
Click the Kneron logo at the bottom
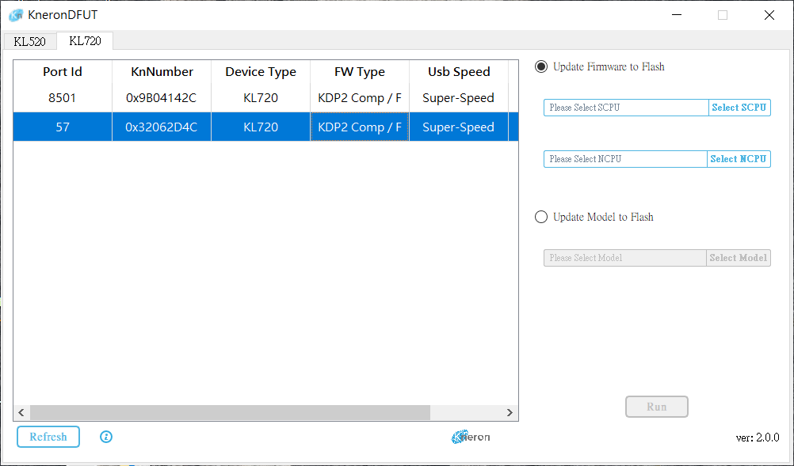[471, 437]
